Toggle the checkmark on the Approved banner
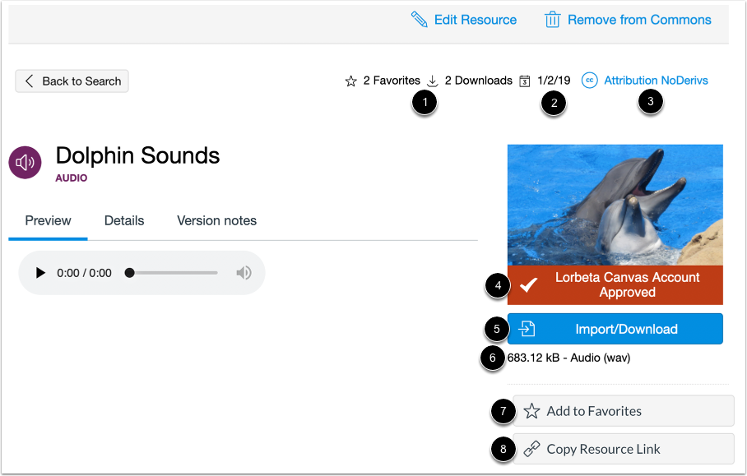Viewport: 747px width, 476px height. pos(530,284)
